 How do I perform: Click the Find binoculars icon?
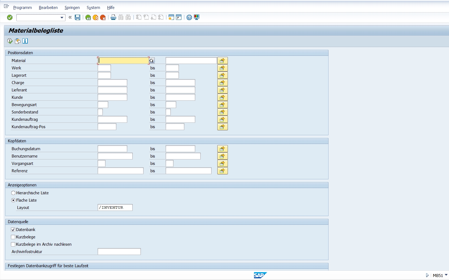pos(121,17)
